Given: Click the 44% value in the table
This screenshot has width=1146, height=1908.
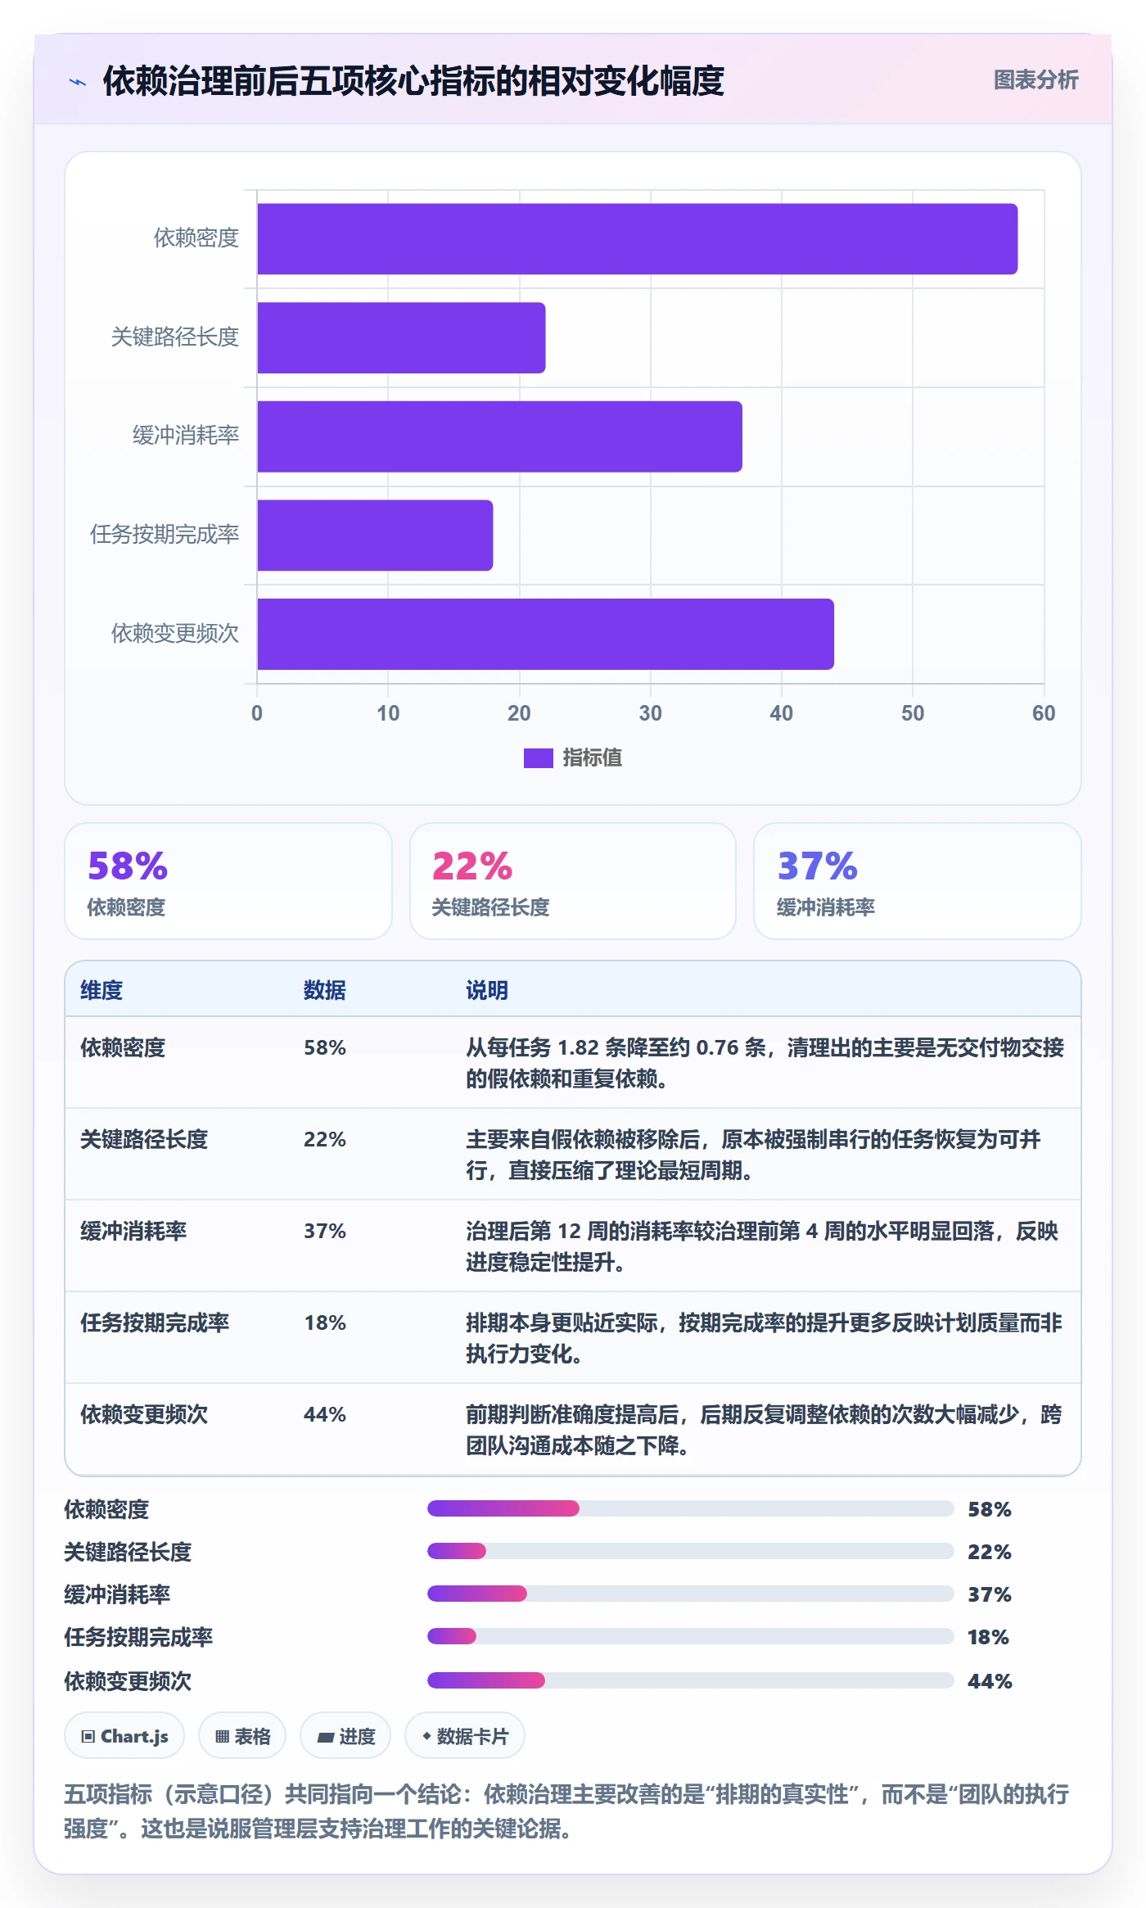Looking at the screenshot, I should (x=325, y=1414).
